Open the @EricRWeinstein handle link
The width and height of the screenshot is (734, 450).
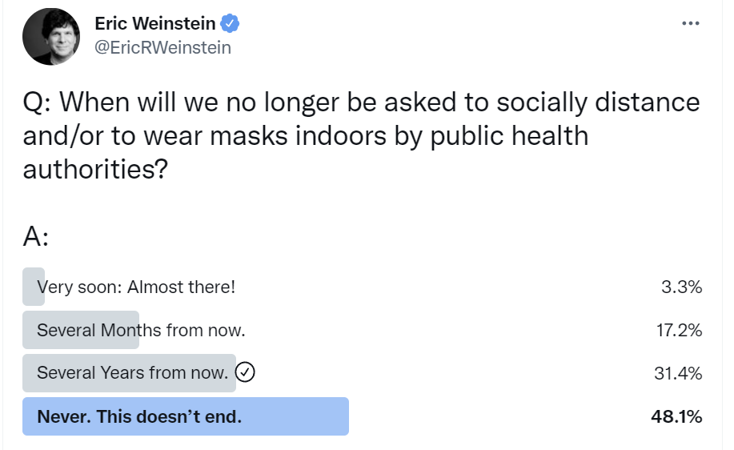(162, 48)
